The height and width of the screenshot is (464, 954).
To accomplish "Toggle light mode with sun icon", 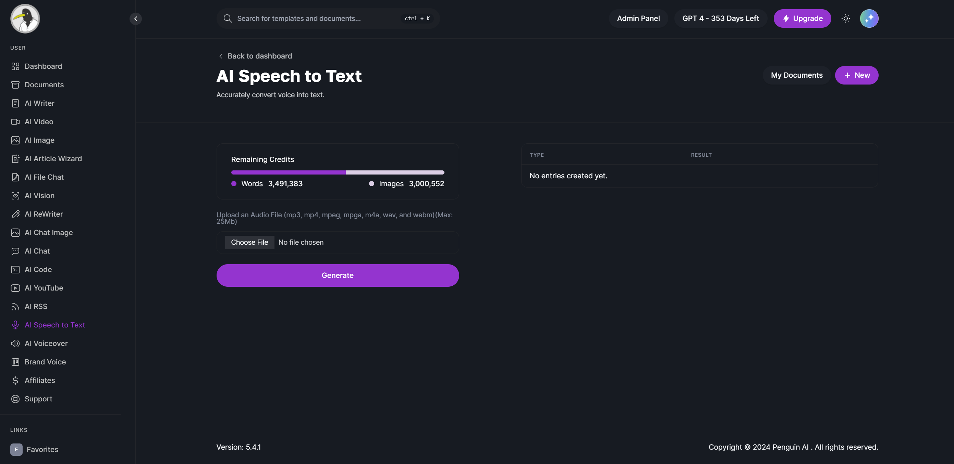I will coord(845,18).
